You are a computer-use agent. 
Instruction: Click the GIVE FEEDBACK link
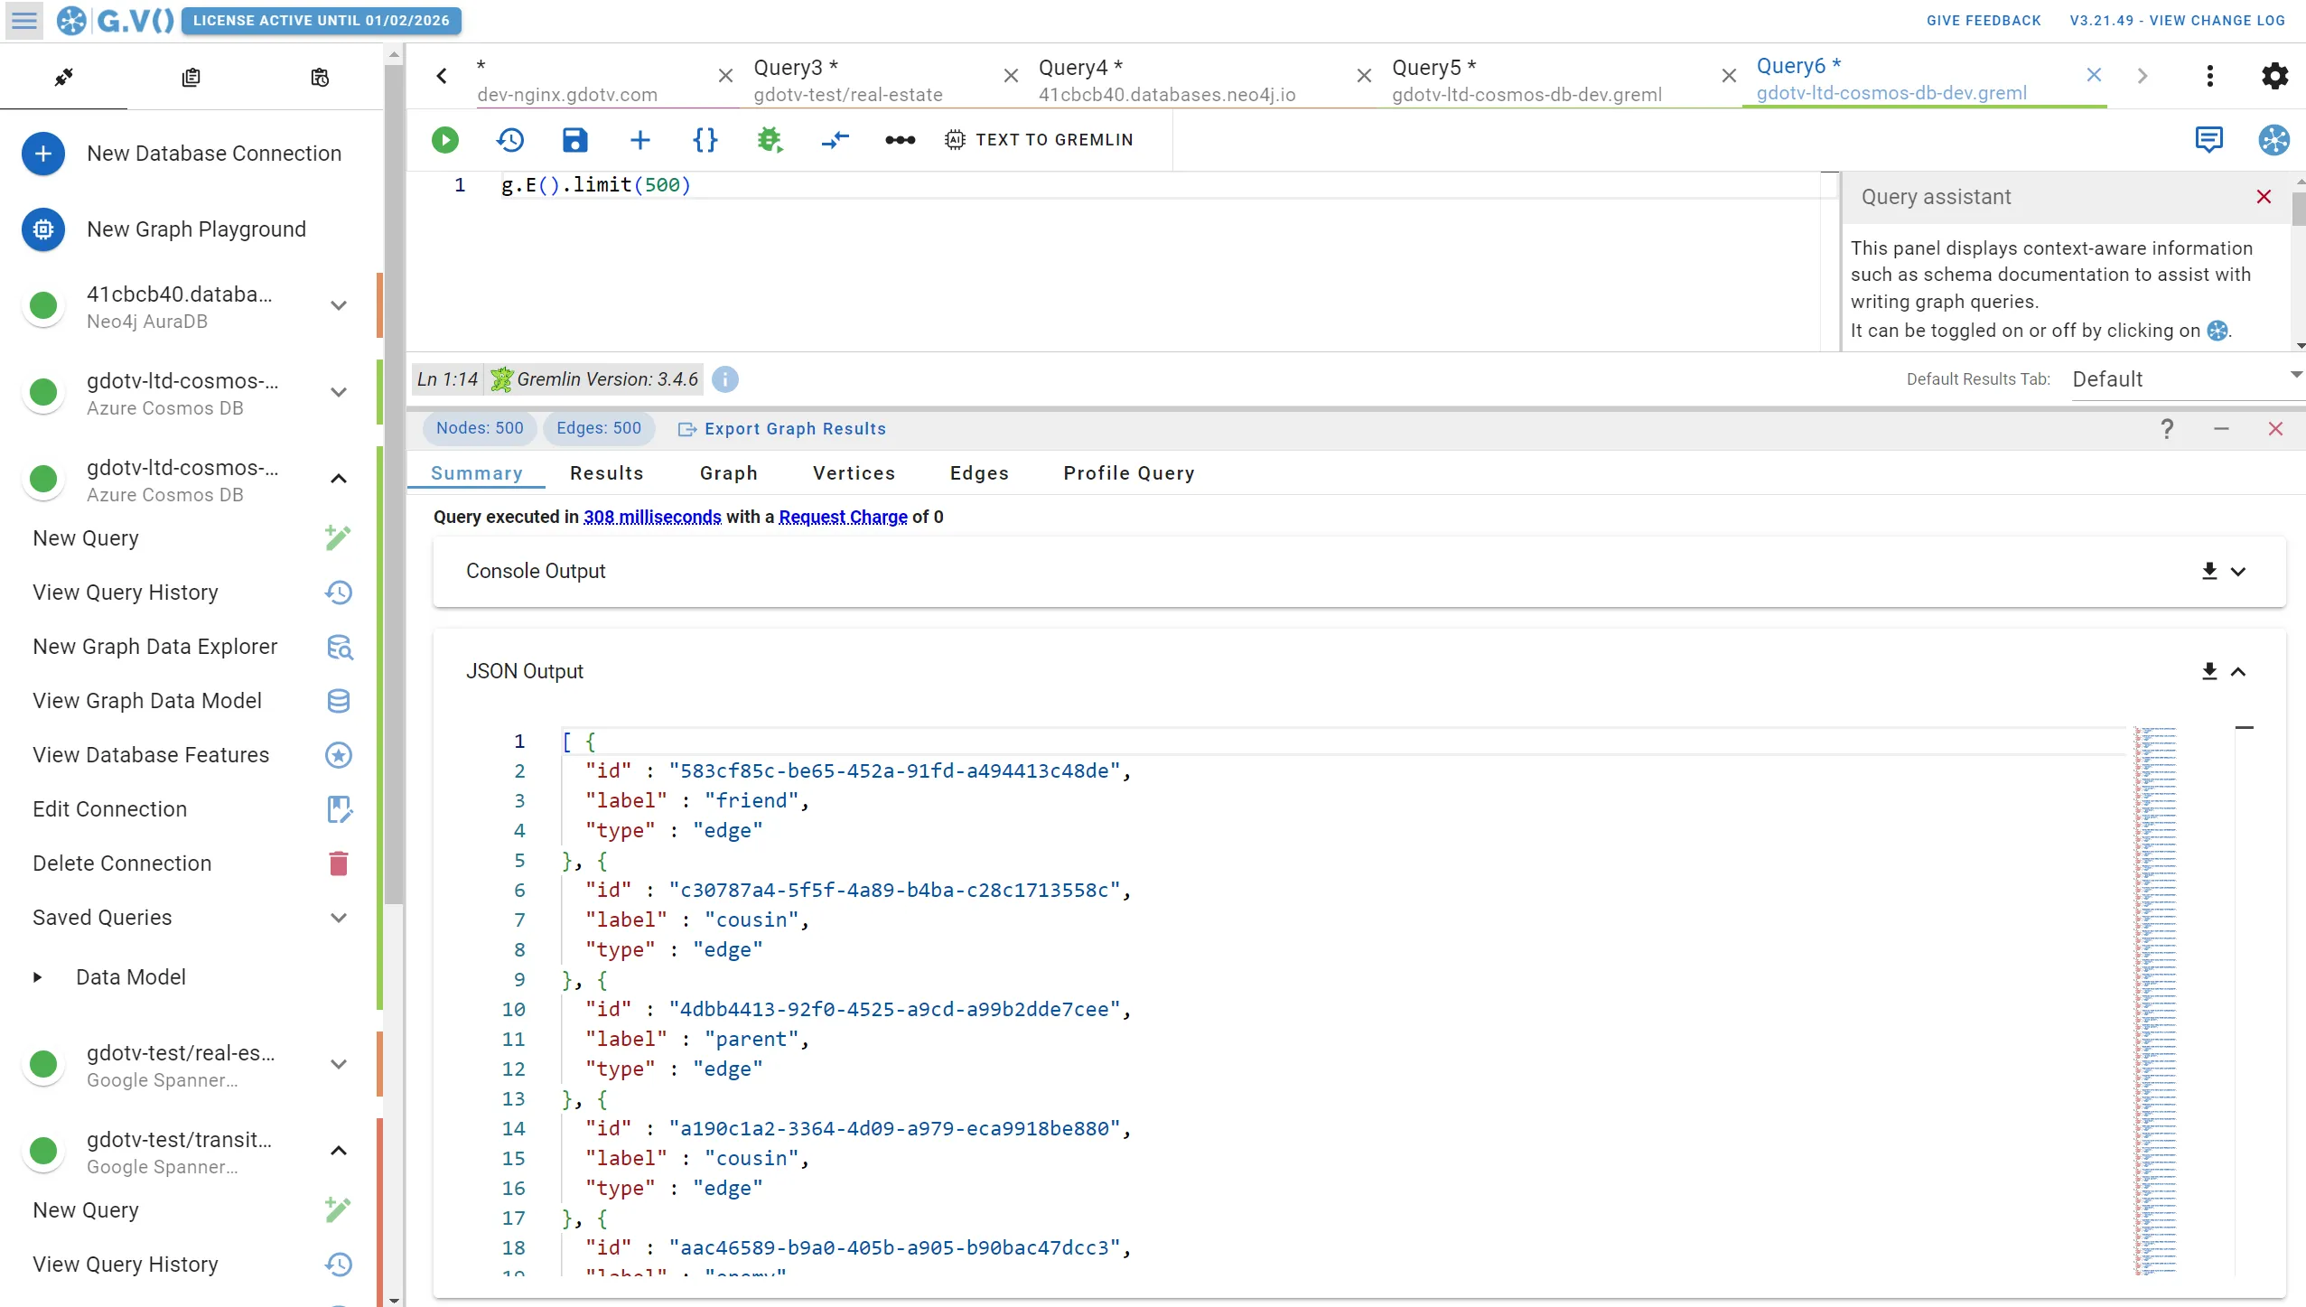click(1984, 20)
